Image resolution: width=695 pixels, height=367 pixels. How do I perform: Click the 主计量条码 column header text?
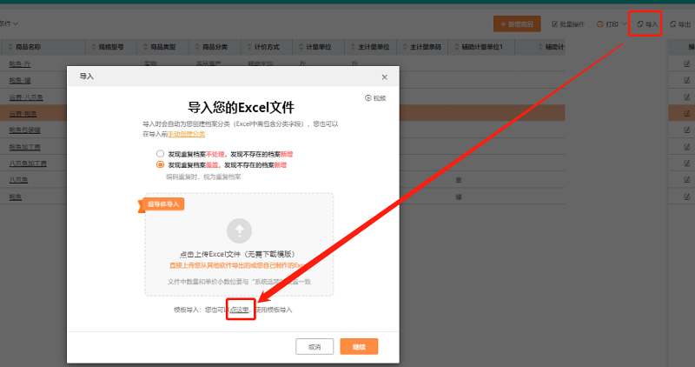pyautogui.click(x=426, y=47)
